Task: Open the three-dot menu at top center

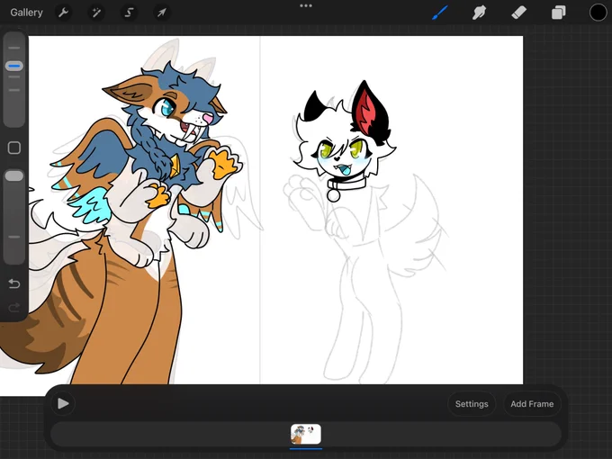Action: click(x=306, y=6)
